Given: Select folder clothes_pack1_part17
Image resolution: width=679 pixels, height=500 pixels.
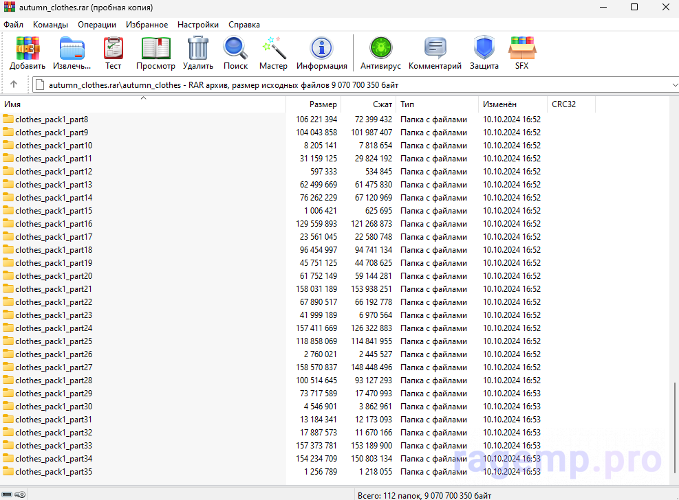Looking at the screenshot, I should (54, 236).
